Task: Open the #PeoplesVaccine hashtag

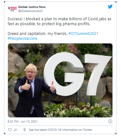Action: click(23, 39)
